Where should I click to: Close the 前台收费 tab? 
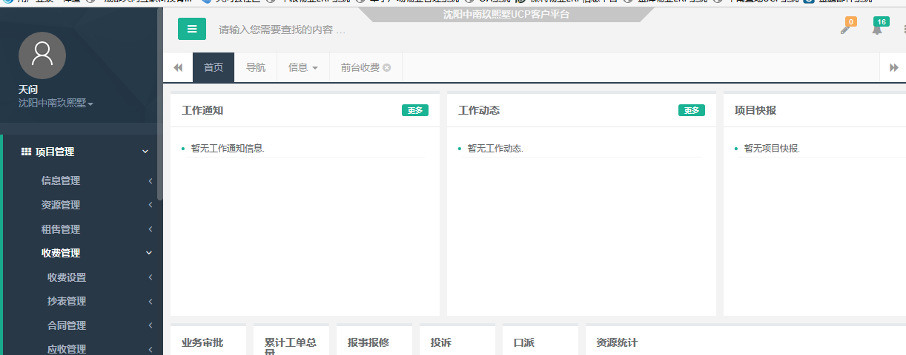(x=387, y=68)
